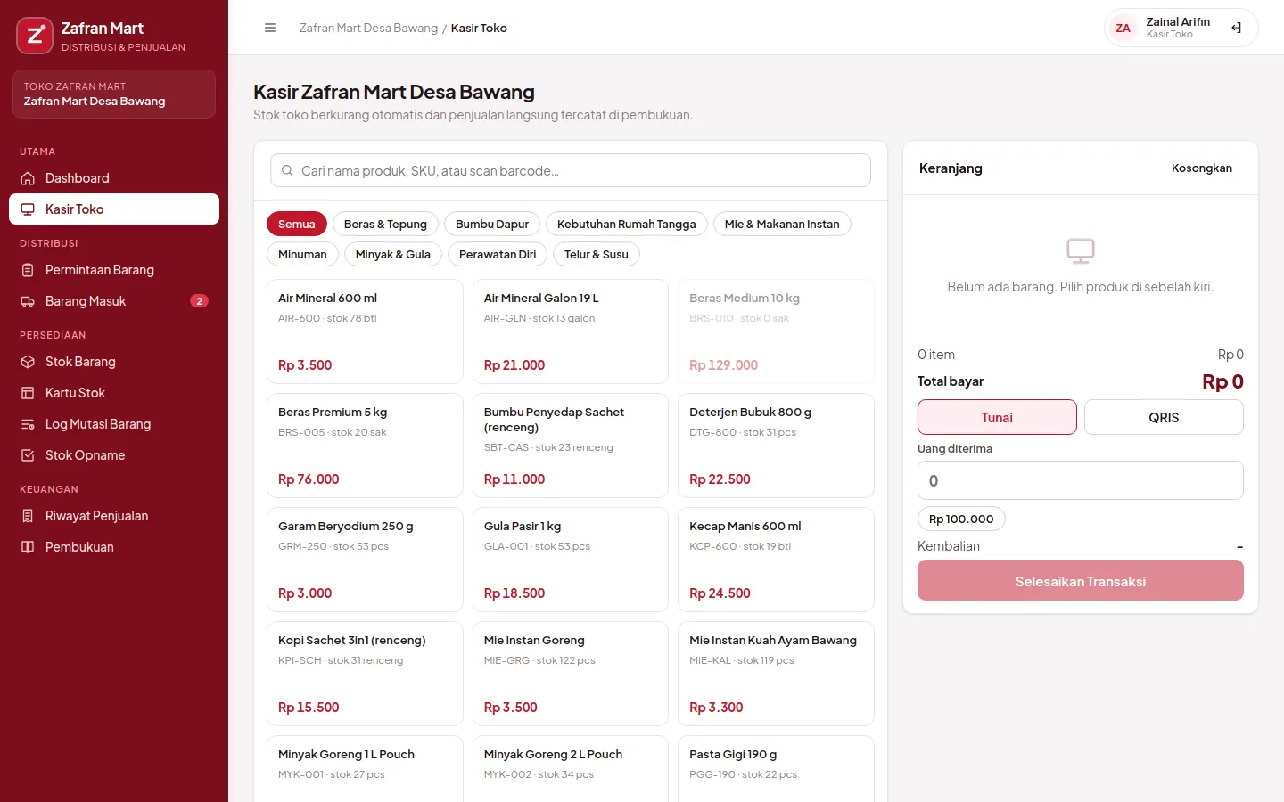Screen dimensions: 1284x802
Task: Select Deterjen Bubuk 800 g product card
Action: point(776,446)
